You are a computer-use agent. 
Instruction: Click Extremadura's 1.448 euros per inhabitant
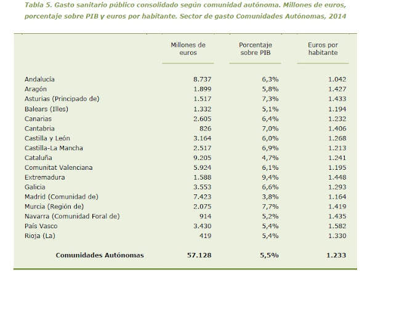[x=337, y=177]
